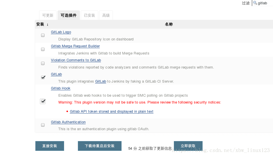This screenshot has width=273, height=156.
Task: Check the Gitlab Authentication plugin checkbox
Action: click(43, 125)
